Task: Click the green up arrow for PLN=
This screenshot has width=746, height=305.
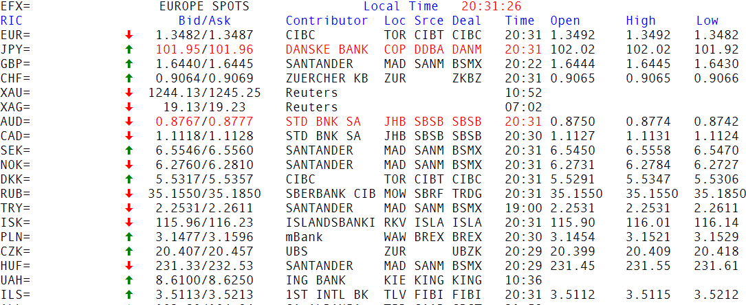Action: click(129, 237)
